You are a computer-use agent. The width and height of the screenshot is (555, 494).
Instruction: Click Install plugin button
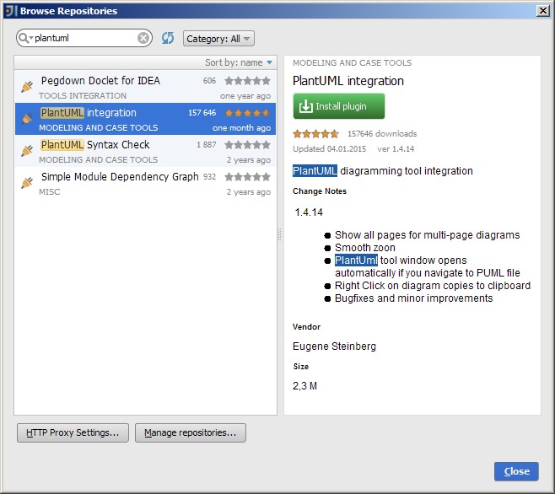click(x=339, y=106)
